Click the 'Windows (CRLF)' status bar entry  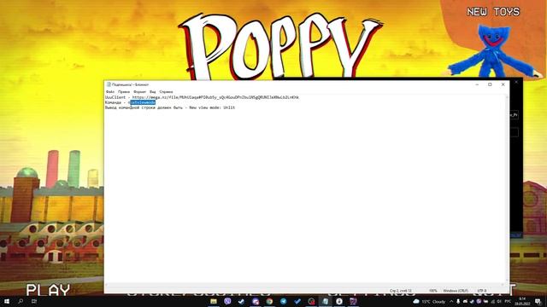[x=456, y=290]
